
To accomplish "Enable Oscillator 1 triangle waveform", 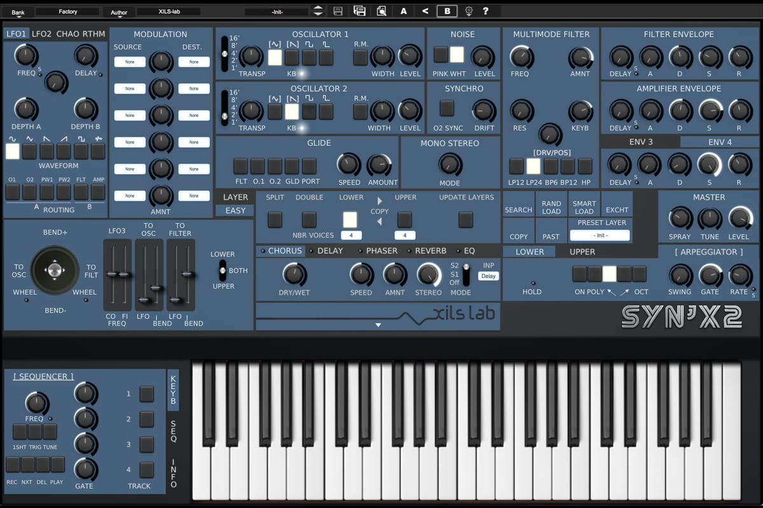I will point(275,58).
